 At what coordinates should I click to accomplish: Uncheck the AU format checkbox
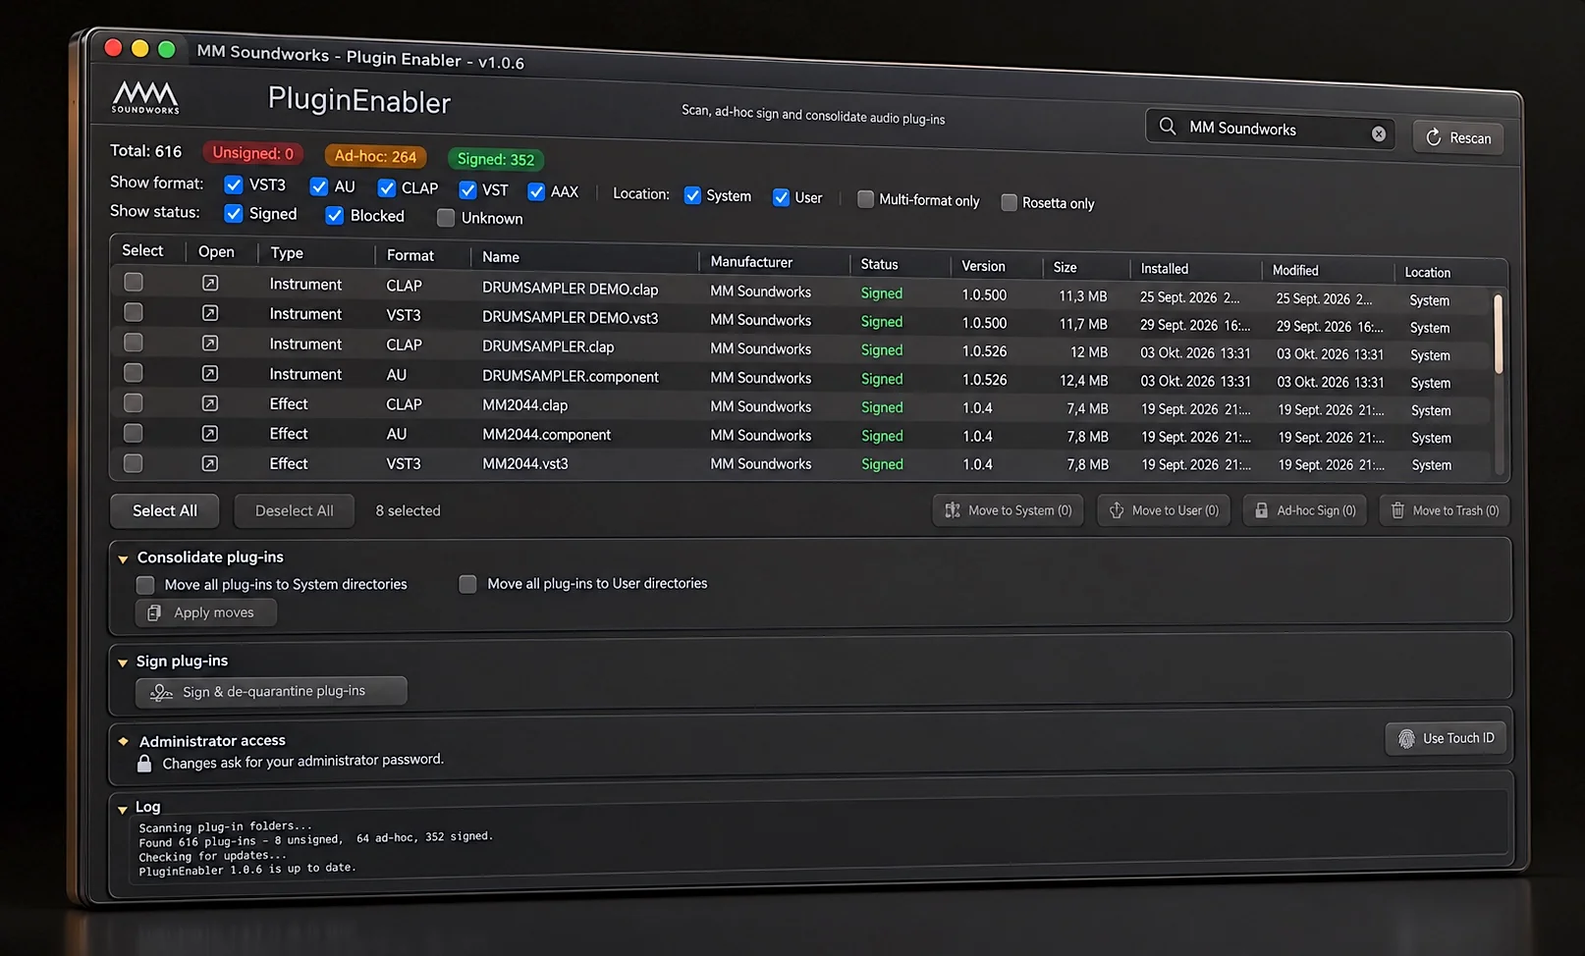[x=319, y=186]
